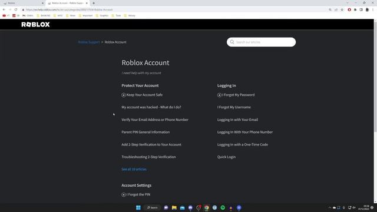Select the Roblox Account support tab
Screen dimensions: 377x212
67,3
